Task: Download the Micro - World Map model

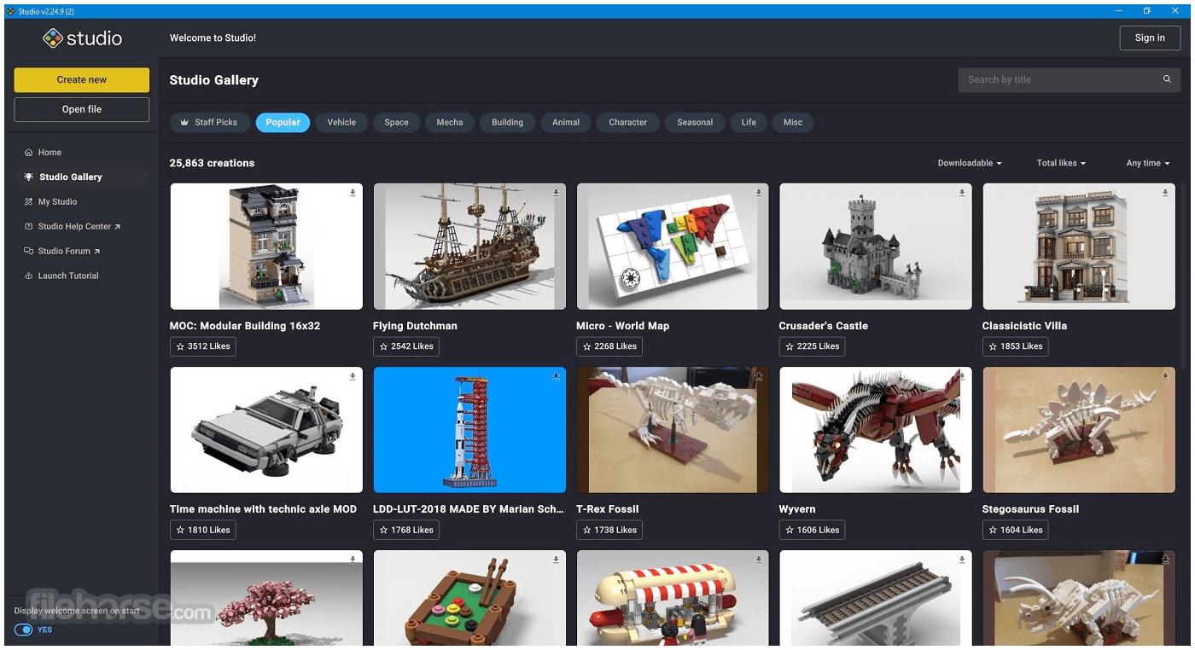Action: pos(759,193)
